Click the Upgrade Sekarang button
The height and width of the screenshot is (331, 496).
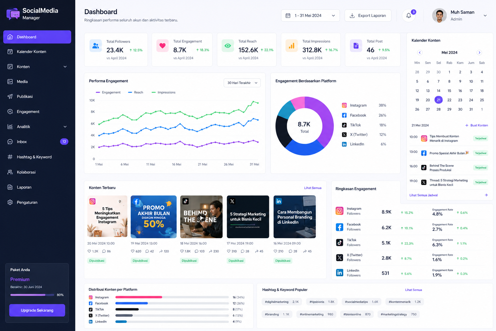(37, 310)
